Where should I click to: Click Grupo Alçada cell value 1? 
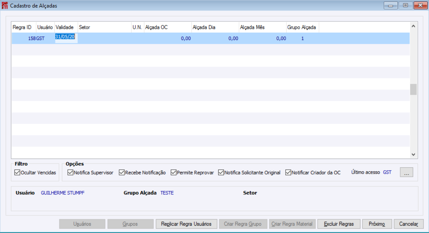(303, 39)
